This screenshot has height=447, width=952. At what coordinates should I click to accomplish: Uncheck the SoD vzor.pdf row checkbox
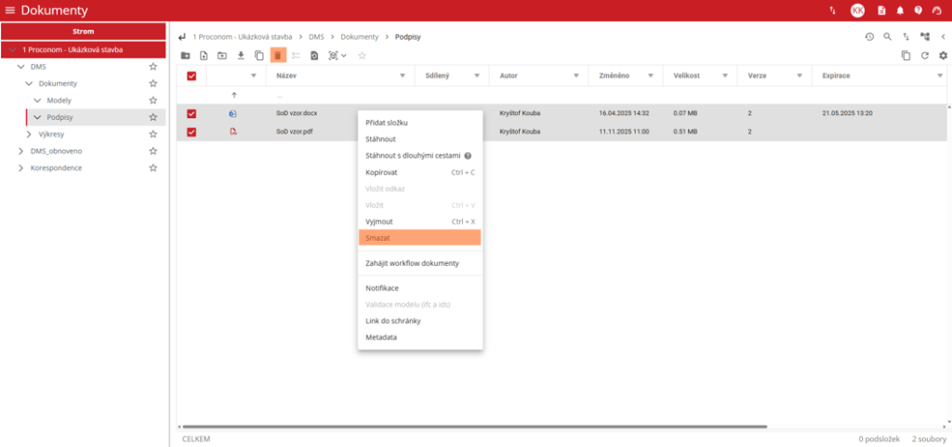192,132
